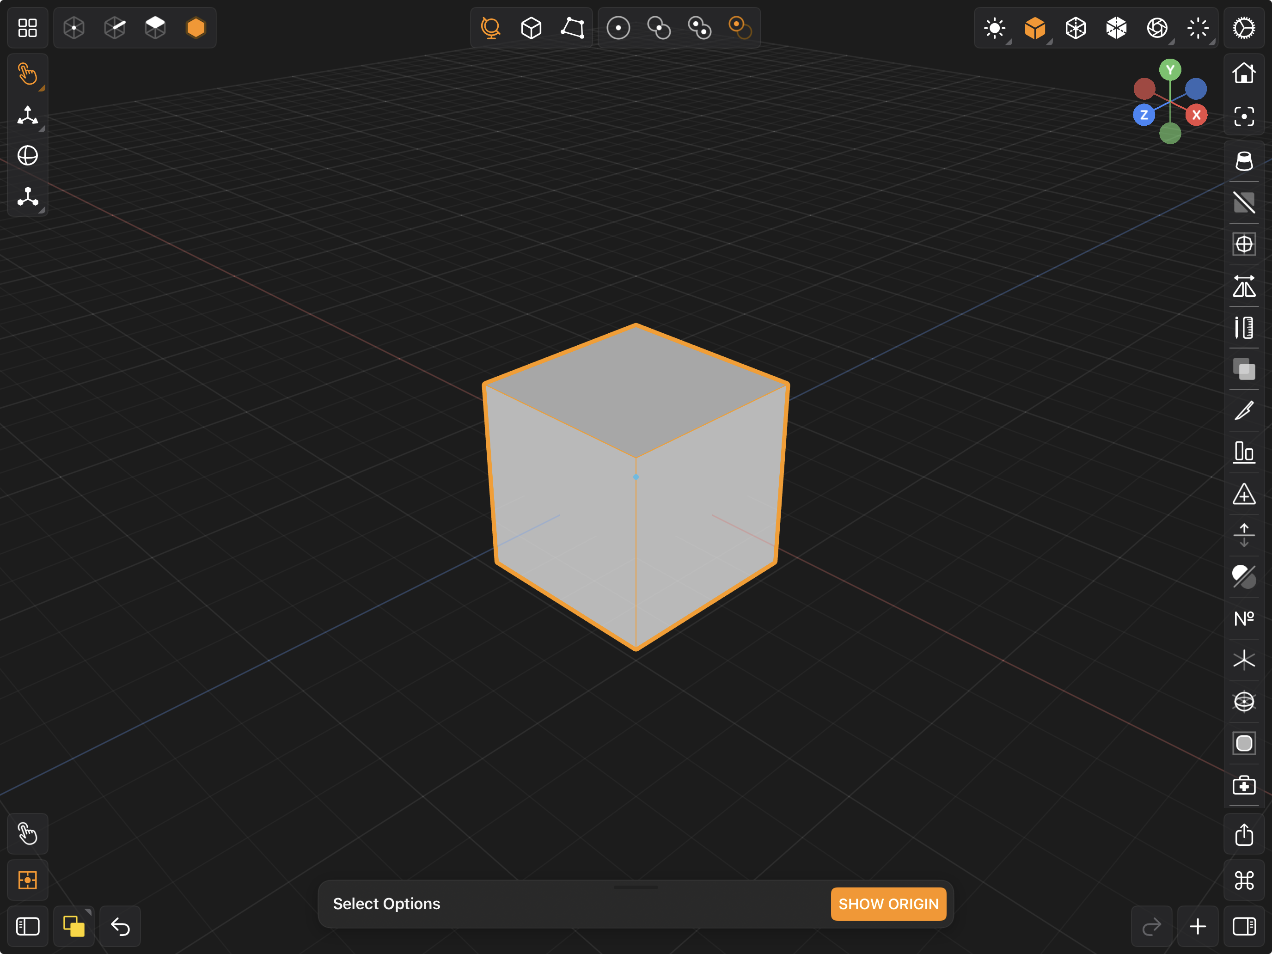Select vertex selection mode cube icon
Viewport: 1272px width, 954px height.
[x=74, y=28]
